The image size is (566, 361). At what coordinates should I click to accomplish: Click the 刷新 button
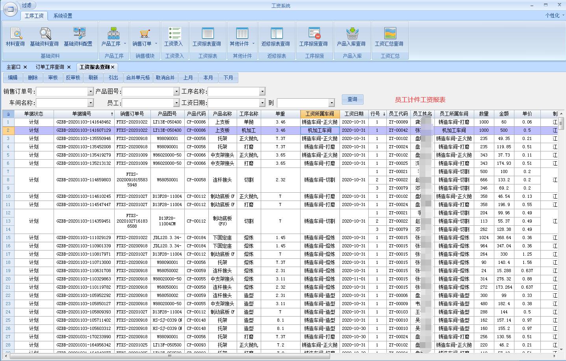pos(93,78)
